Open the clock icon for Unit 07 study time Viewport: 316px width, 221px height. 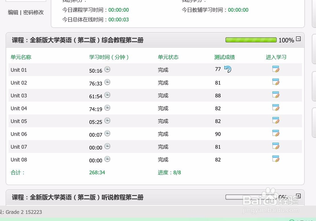107,146
